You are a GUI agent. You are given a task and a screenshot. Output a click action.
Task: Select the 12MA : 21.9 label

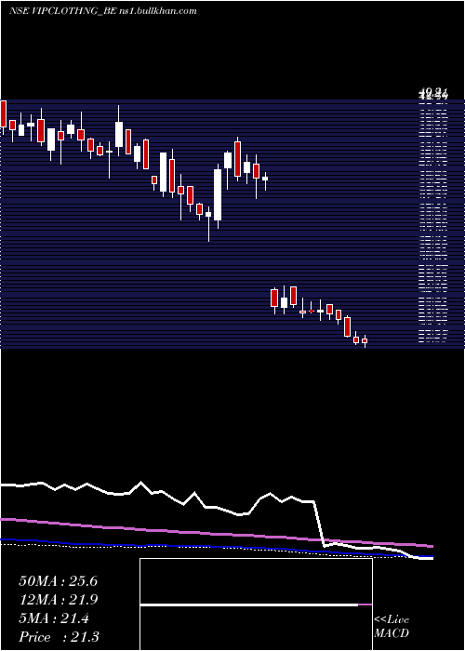[58, 600]
